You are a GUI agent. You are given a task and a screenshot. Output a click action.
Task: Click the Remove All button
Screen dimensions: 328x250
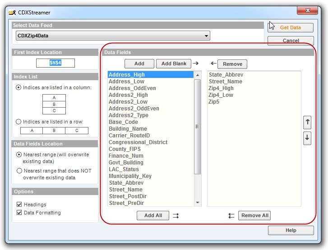[x=254, y=215]
